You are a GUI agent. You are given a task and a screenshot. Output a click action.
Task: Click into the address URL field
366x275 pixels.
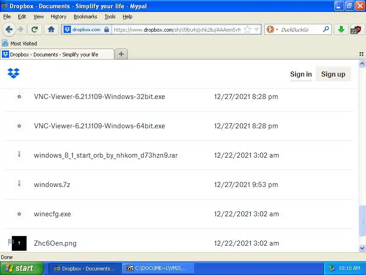[x=177, y=29]
